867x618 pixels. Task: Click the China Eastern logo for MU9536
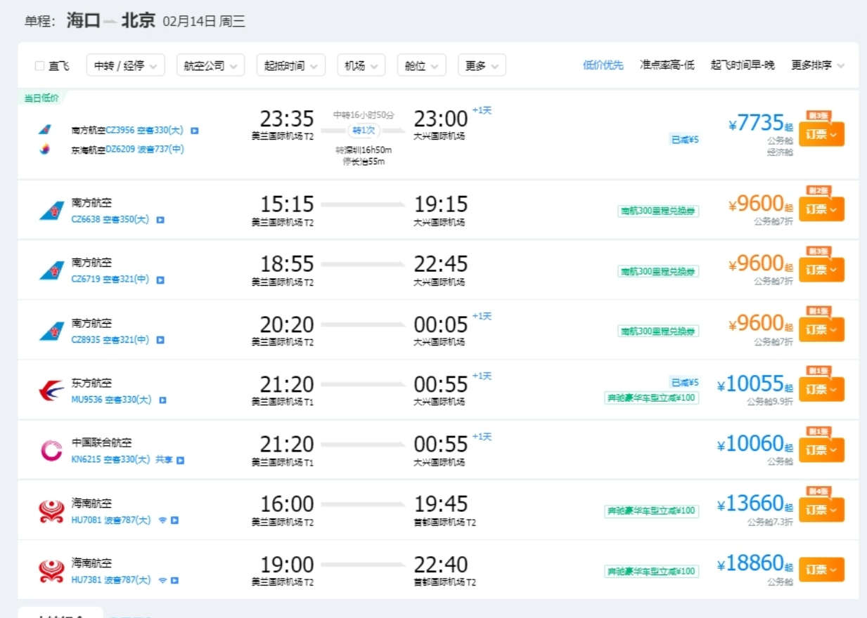[51, 391]
